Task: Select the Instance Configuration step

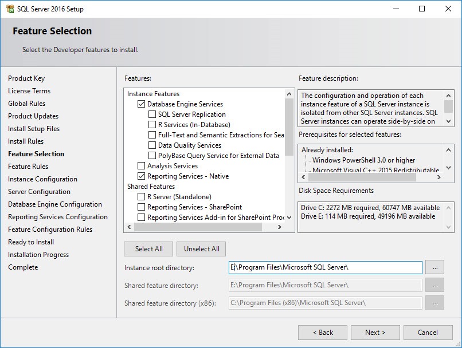Action: pyautogui.click(x=43, y=179)
